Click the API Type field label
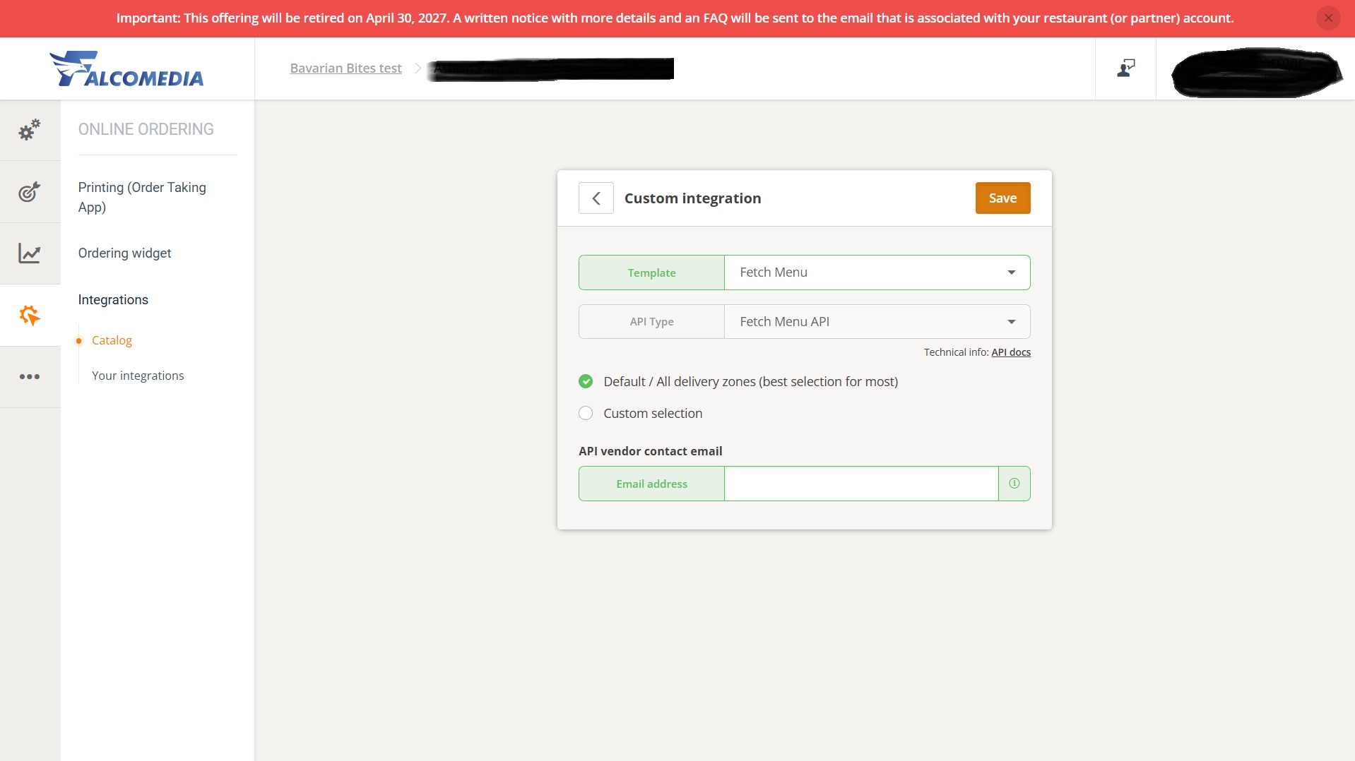Screen dimensions: 1355x761 [651, 322]
